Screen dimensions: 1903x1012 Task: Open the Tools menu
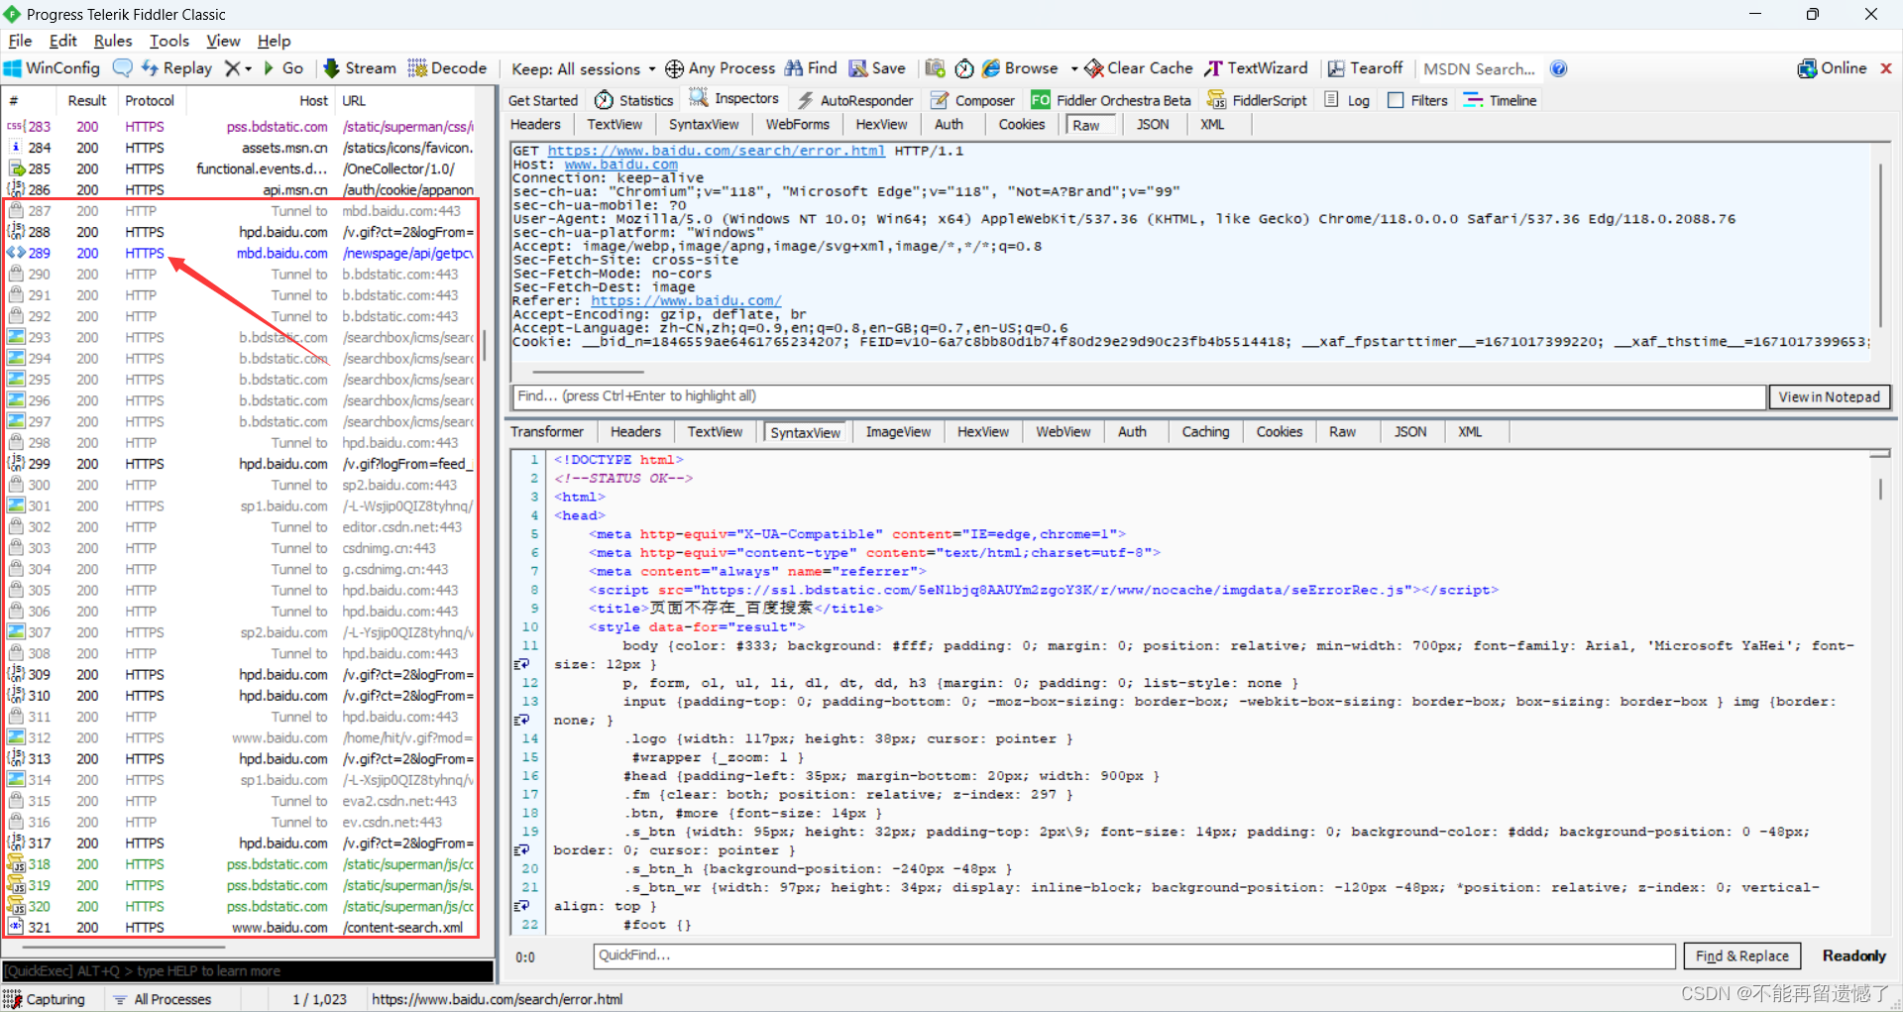[x=169, y=41]
